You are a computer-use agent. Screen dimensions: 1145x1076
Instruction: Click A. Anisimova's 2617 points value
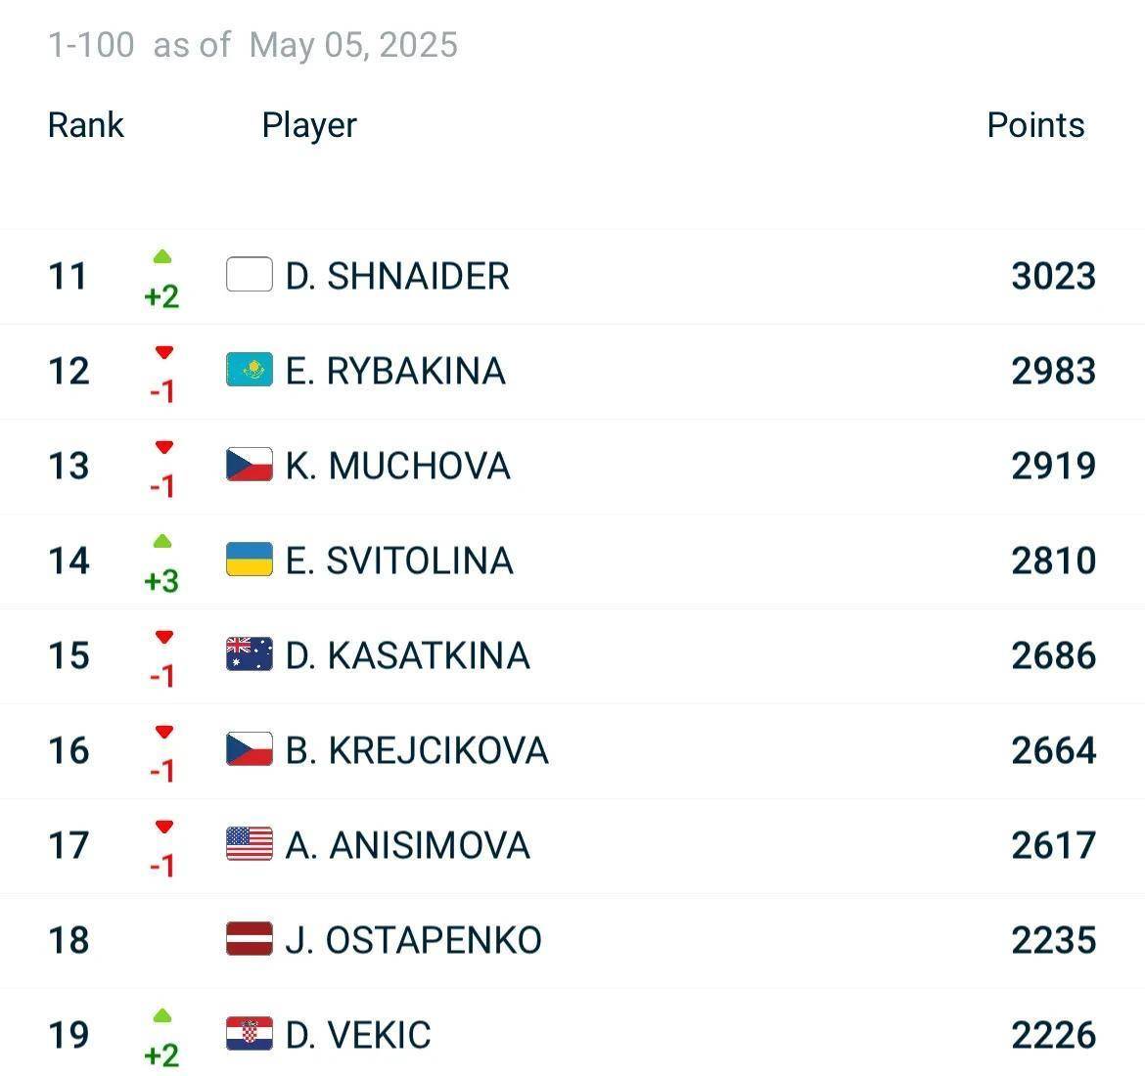pos(1054,845)
